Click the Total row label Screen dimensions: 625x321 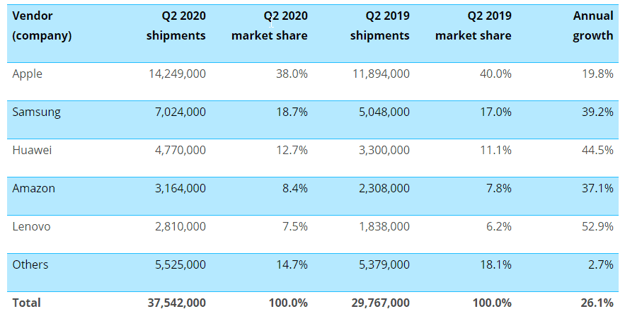tap(27, 303)
